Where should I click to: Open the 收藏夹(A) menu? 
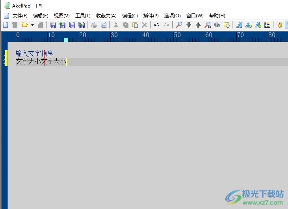click(x=106, y=16)
